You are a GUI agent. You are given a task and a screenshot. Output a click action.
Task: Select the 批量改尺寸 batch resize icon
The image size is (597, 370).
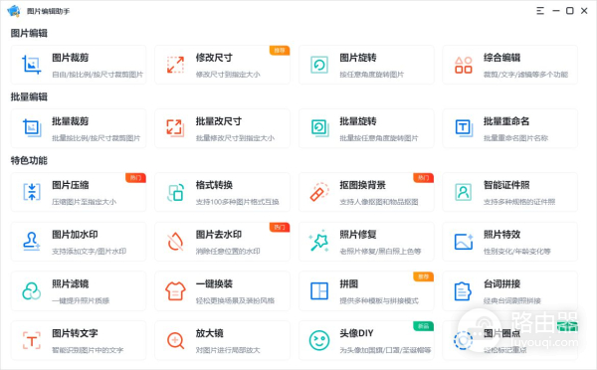tap(175, 128)
